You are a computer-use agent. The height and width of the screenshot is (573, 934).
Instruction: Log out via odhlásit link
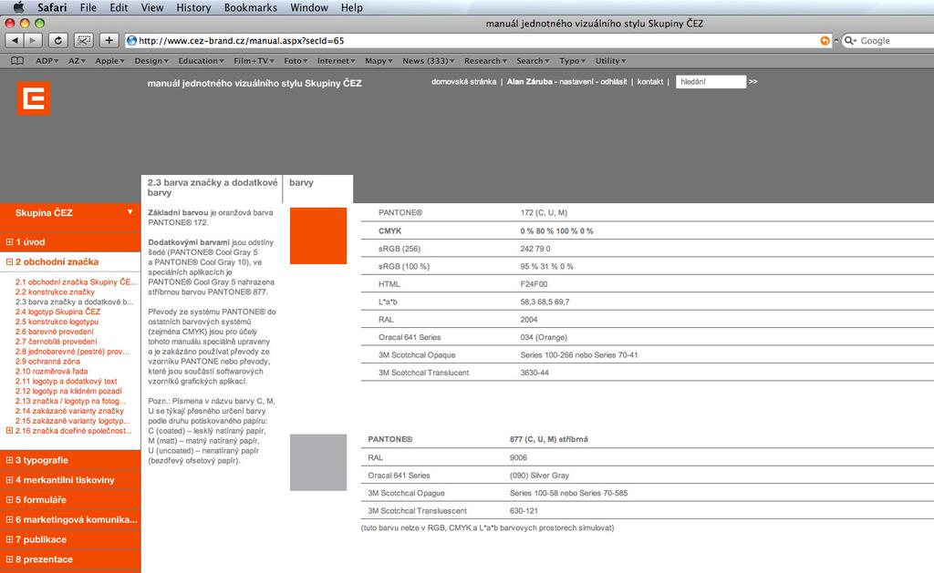pyautogui.click(x=614, y=81)
